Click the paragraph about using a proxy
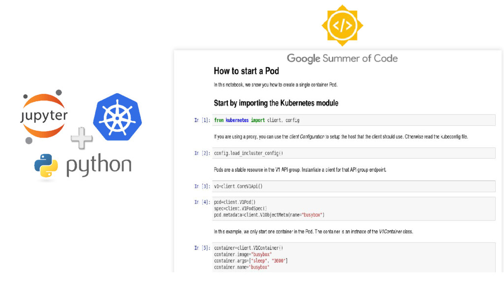 (x=341, y=137)
